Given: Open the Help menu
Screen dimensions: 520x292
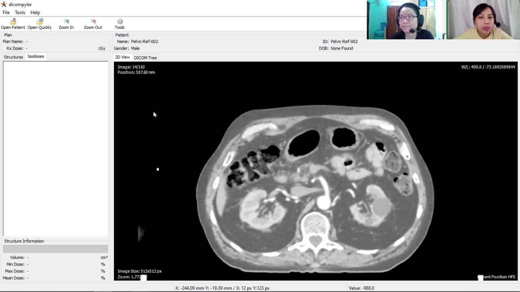Looking at the screenshot, I should 35,13.
